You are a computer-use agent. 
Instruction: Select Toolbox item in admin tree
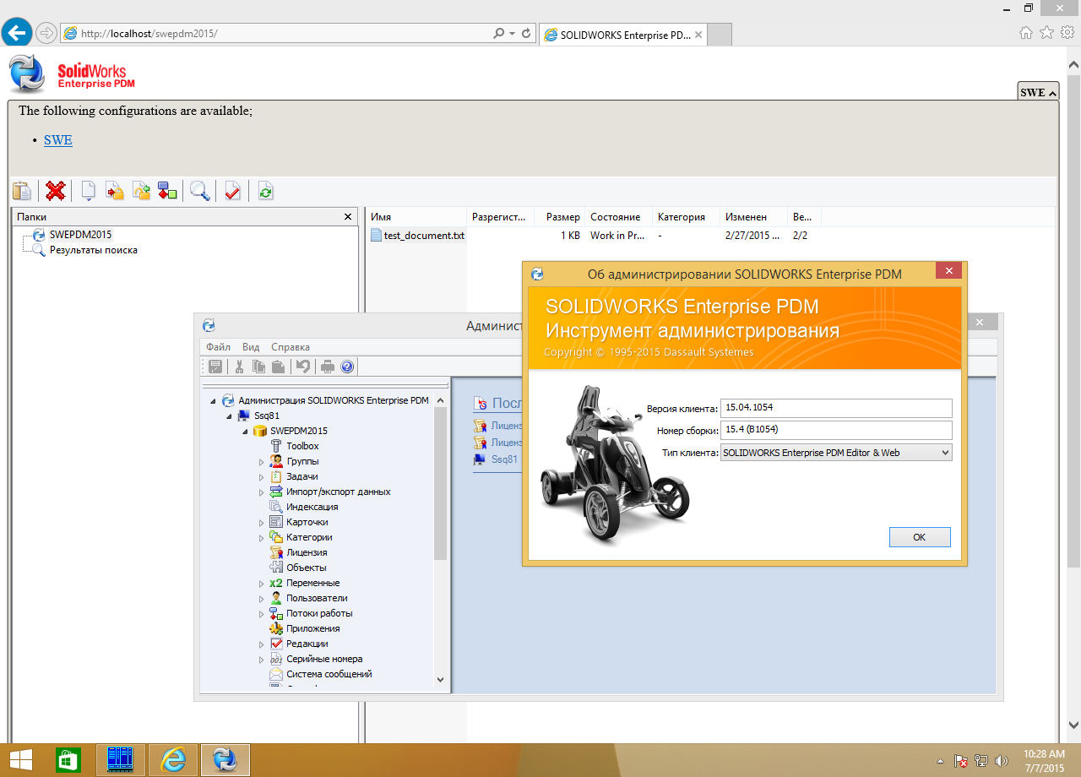point(302,446)
